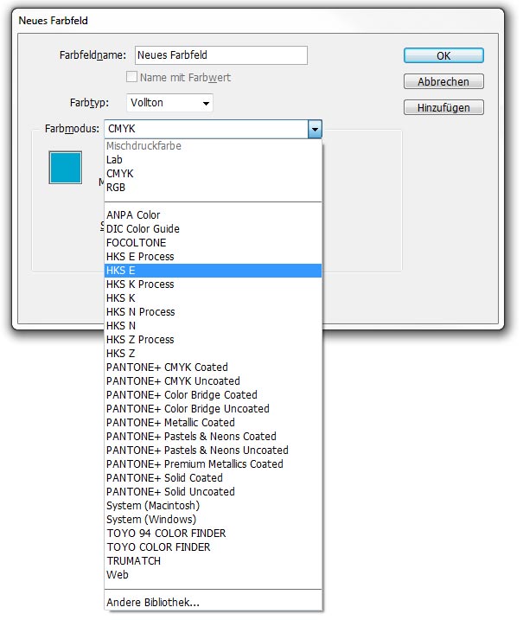
Task: Select PANTONE+ Color Bridge Uncoated
Action: [213, 409]
